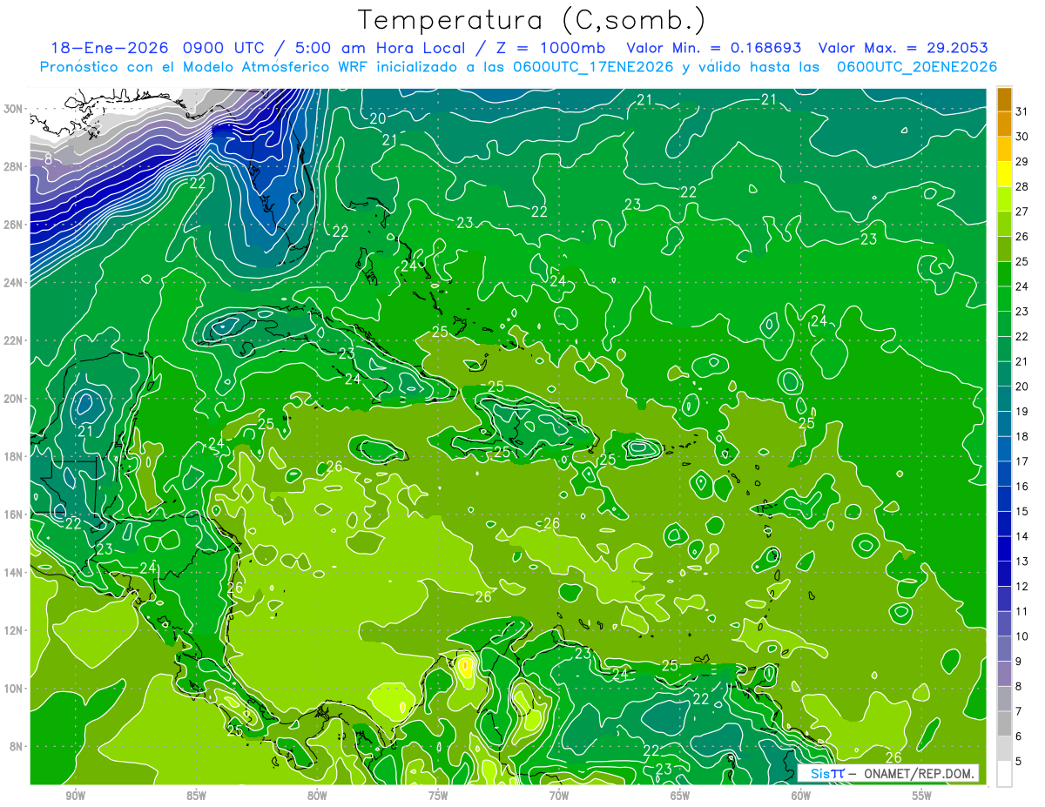
Task: Click the "16N" latitude axis label
Action: coord(13,514)
